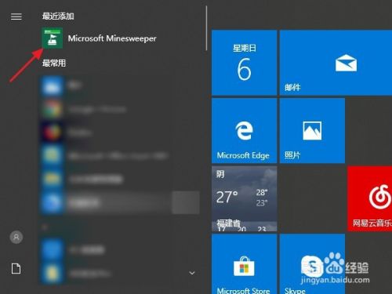Select the 最近添加 section header

tap(58, 16)
